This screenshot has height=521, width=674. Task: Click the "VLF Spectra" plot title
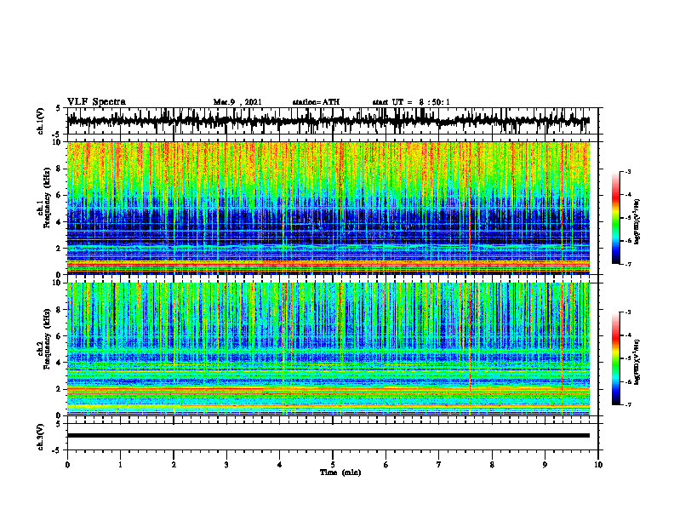96,102
